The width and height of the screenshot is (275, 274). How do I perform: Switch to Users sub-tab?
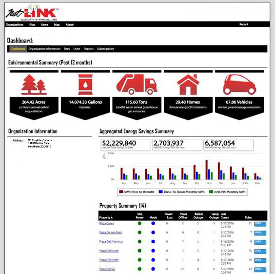click(x=77, y=49)
